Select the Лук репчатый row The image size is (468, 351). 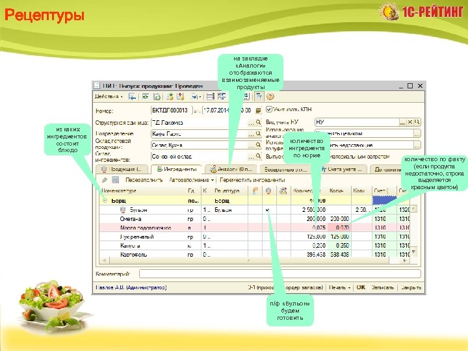tap(254, 237)
